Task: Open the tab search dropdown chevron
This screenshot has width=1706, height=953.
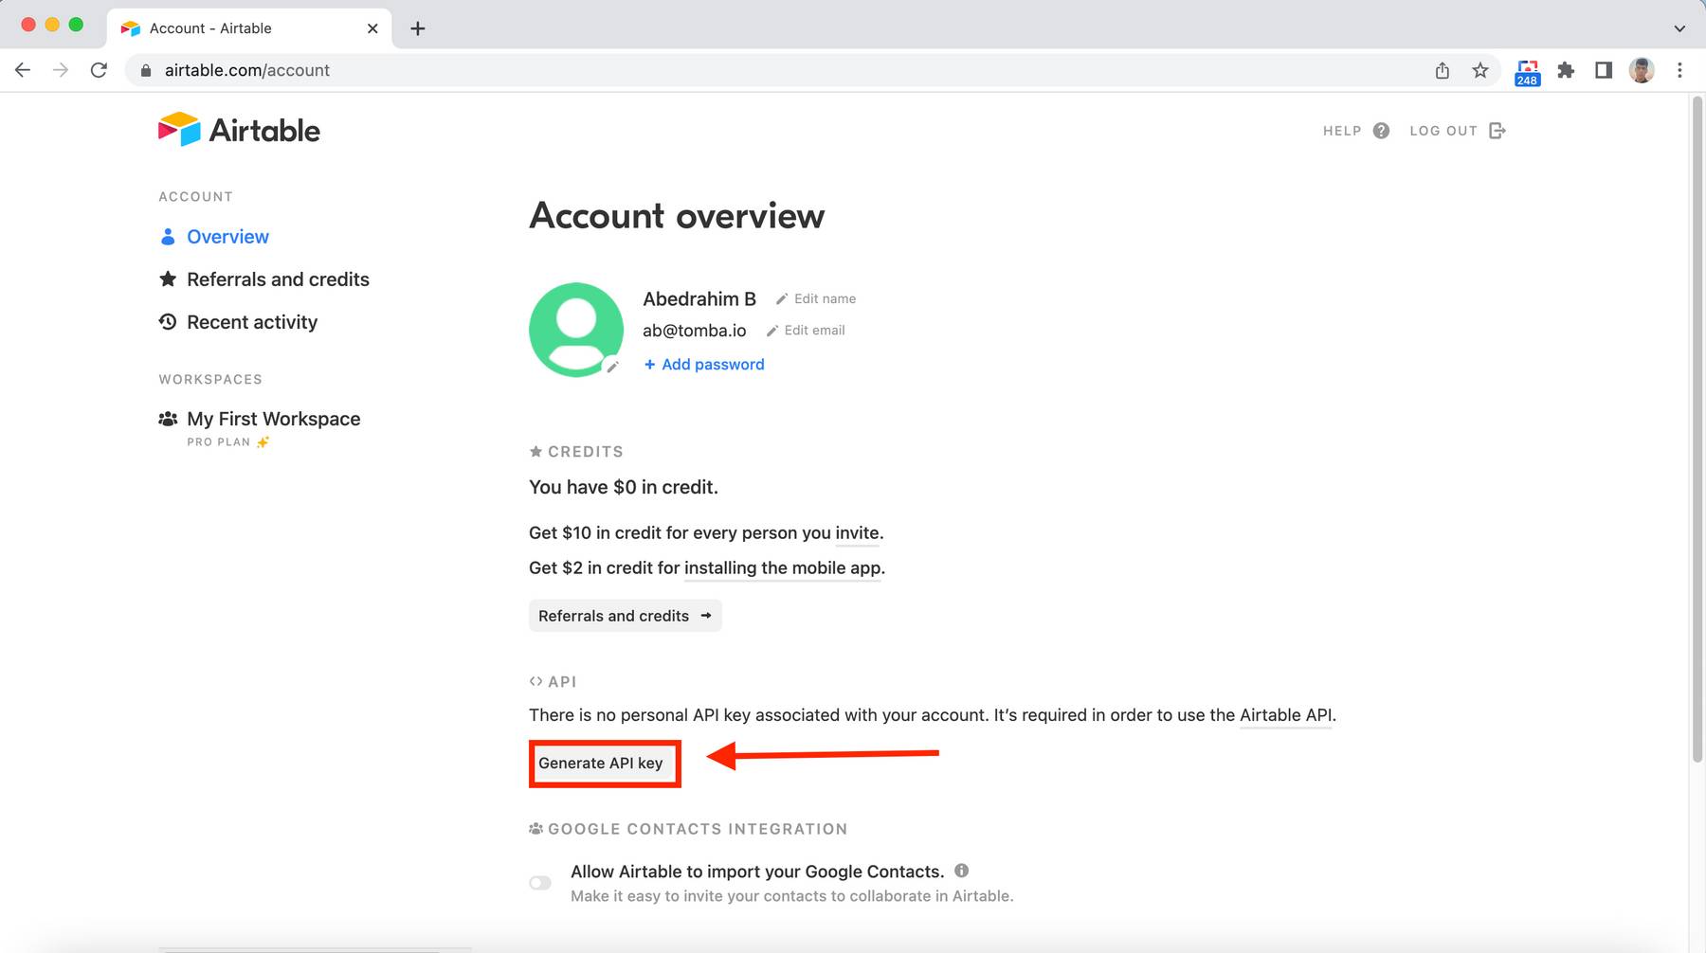Action: (x=1679, y=28)
